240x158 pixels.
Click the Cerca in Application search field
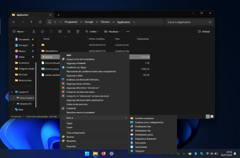coord(189,22)
